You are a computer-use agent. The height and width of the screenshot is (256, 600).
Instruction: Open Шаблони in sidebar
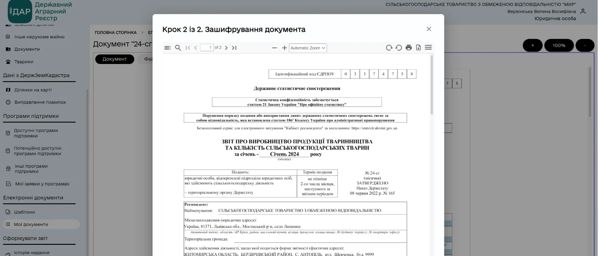[25, 213]
